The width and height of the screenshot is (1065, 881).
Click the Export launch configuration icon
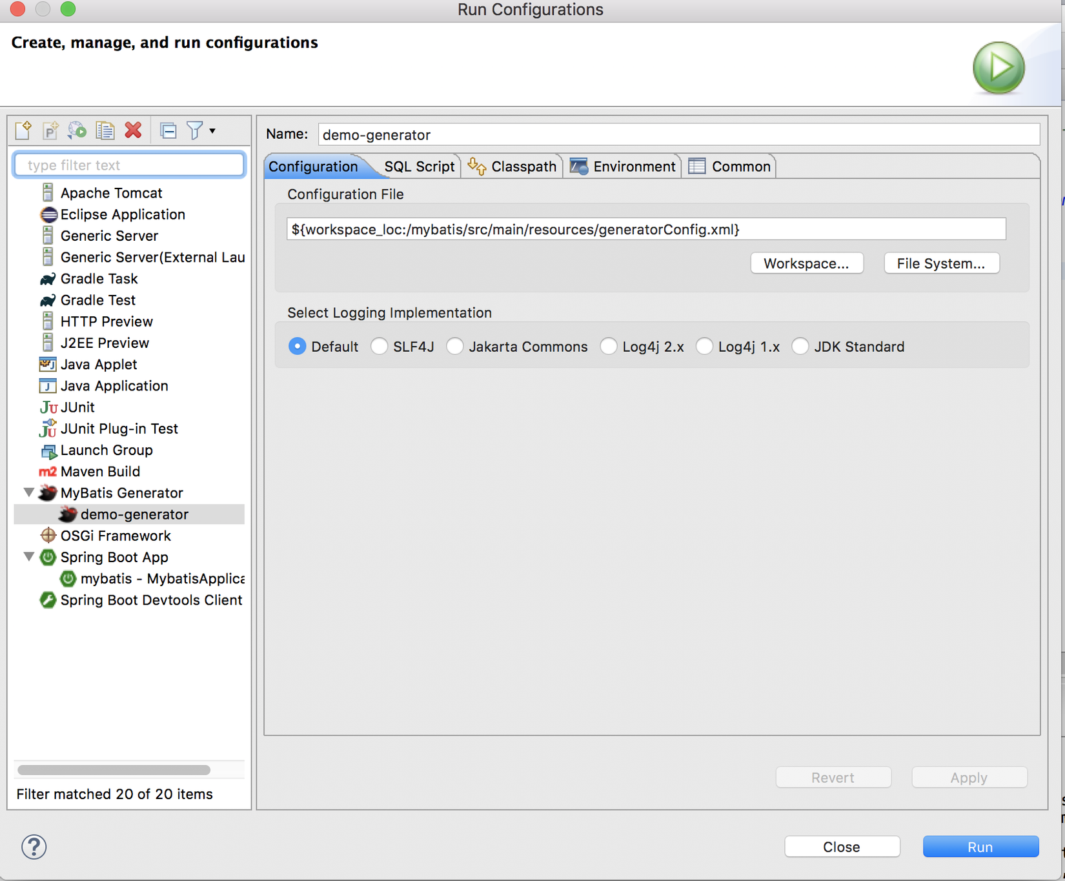click(x=77, y=130)
